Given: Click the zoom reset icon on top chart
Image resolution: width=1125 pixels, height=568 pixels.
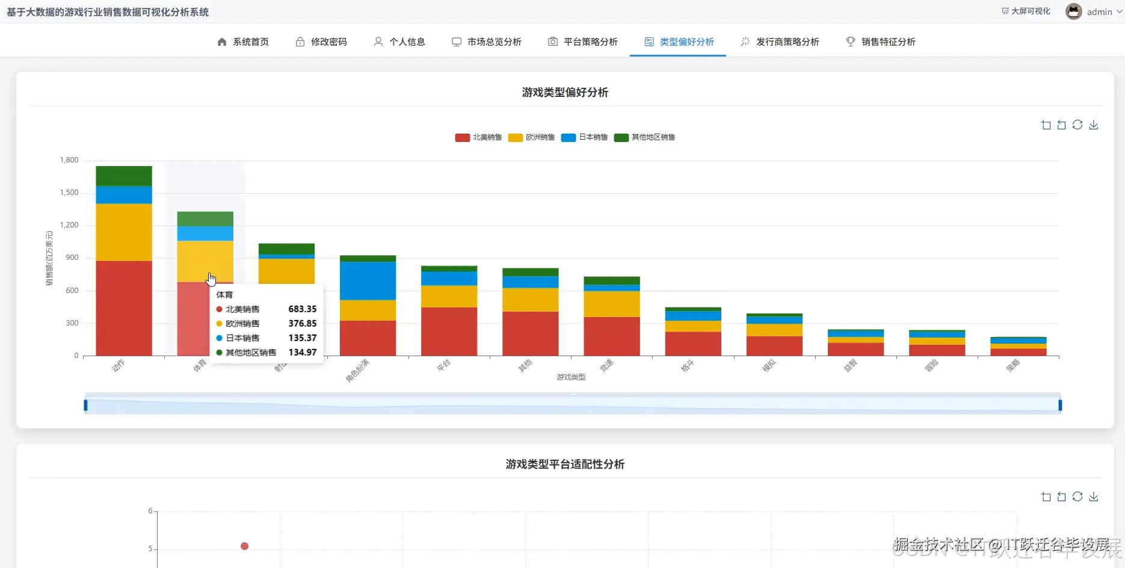Looking at the screenshot, I should [x=1061, y=125].
